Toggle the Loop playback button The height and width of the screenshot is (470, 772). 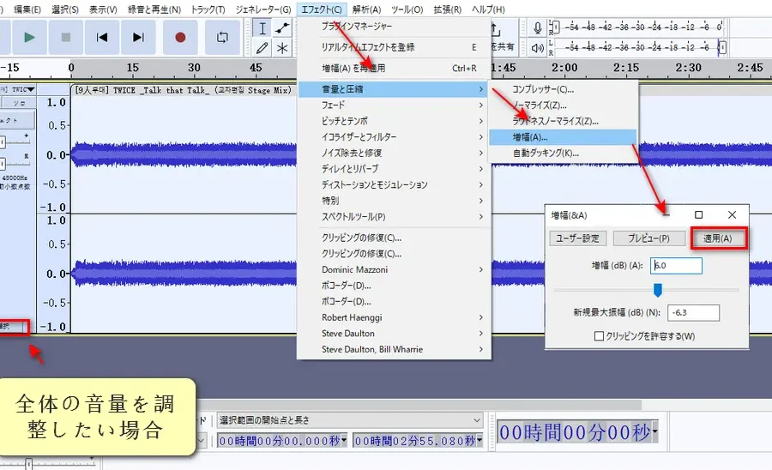(x=222, y=38)
